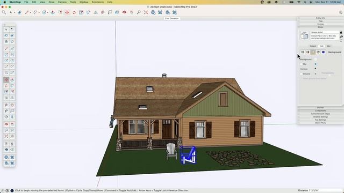This screenshot has height=193, width=344.
Task: Click update style icon beside style name
Action: click(x=341, y=41)
